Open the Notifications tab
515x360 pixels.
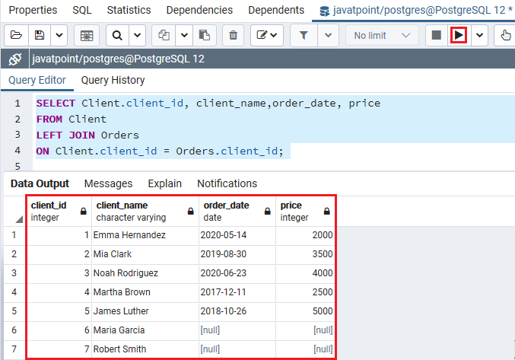227,183
